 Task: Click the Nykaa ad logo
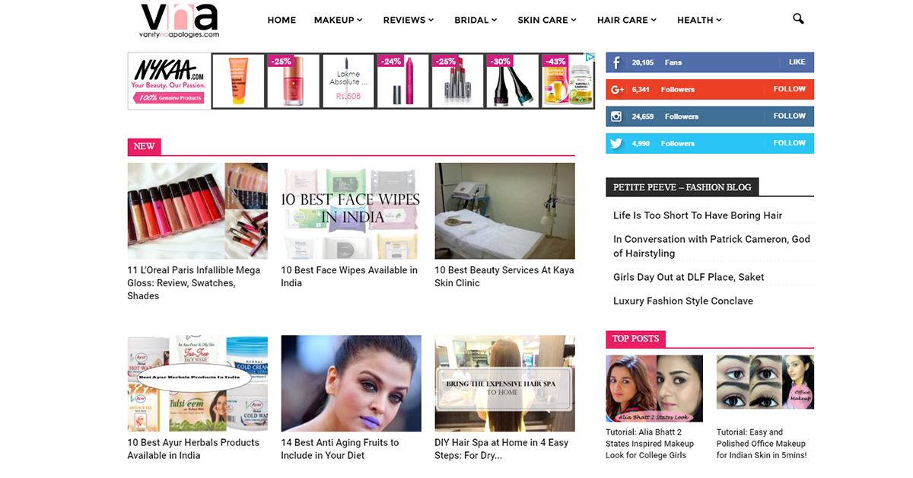169,81
